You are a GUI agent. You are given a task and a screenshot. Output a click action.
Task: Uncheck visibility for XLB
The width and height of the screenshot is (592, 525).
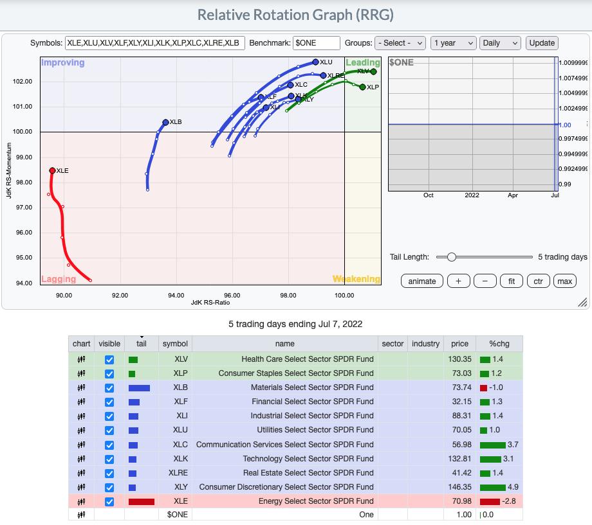coord(109,388)
